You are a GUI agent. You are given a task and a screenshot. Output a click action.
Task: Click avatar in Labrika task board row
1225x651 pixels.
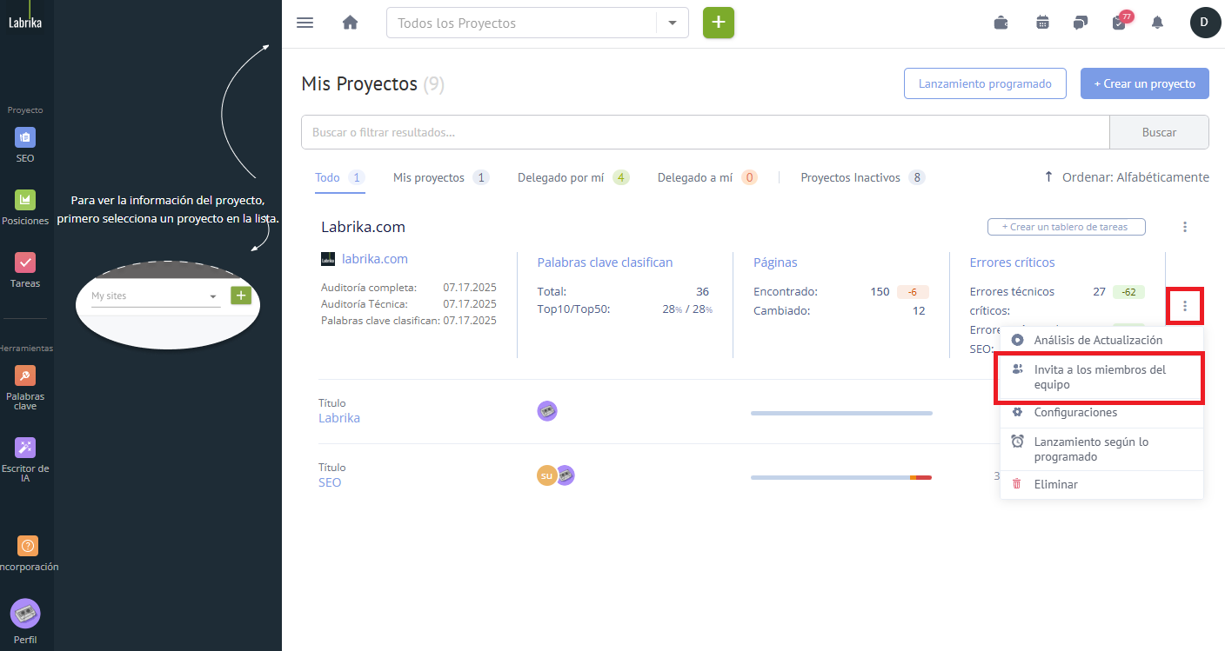(547, 411)
